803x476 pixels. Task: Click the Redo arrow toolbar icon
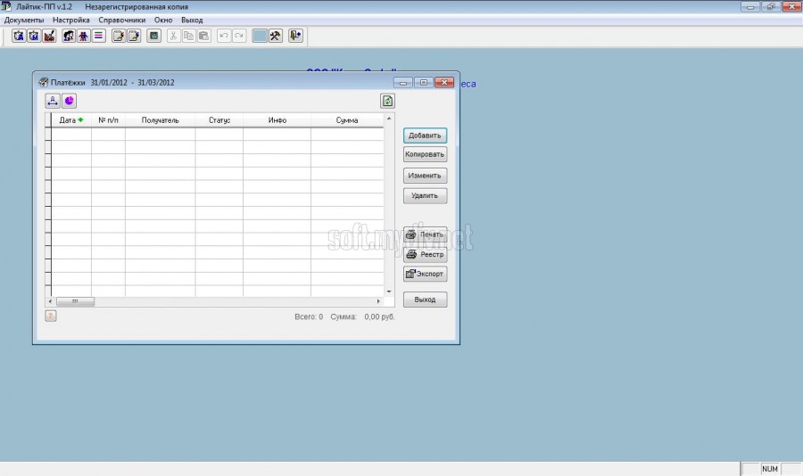pyautogui.click(x=239, y=36)
